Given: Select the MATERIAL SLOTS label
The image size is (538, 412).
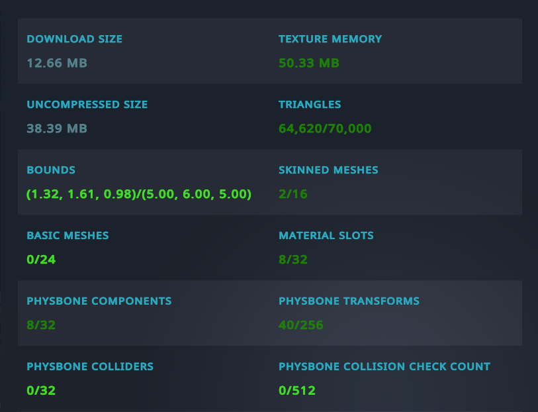Looking at the screenshot, I should point(326,236).
